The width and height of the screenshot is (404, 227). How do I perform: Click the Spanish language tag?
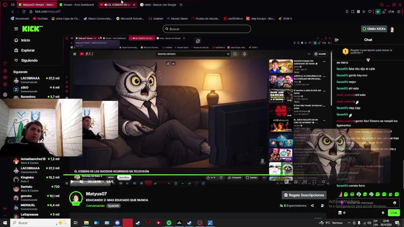[x=113, y=206]
